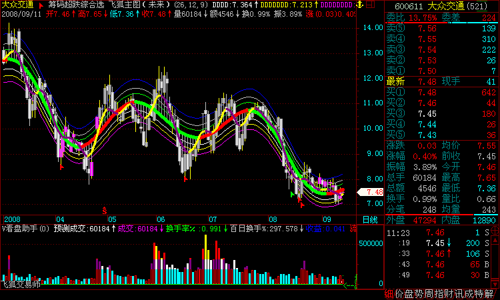The height and width of the screenshot is (300, 500).
Task: Click the 500000 volume axis label
Action: point(371,243)
